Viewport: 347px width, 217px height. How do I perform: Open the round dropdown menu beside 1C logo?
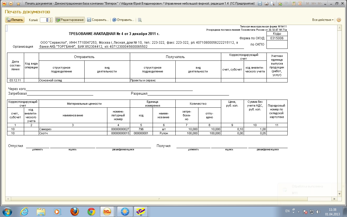[x=11, y=4]
